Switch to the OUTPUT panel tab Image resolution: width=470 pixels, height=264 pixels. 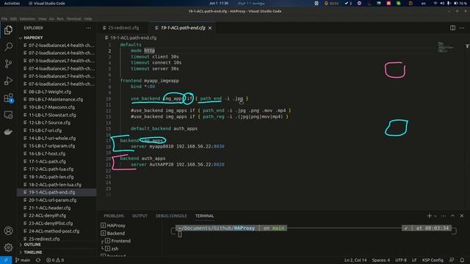coord(140,216)
